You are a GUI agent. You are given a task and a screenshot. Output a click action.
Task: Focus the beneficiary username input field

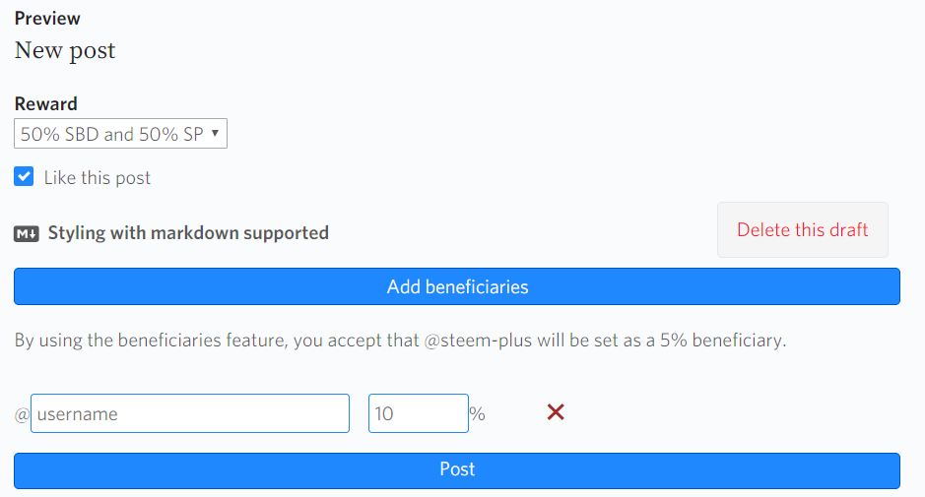[x=190, y=413]
